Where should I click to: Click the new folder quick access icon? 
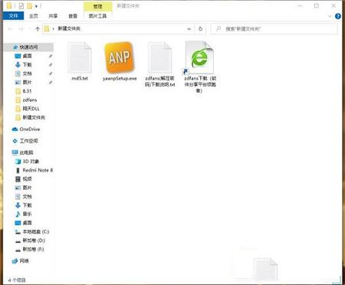point(29,6)
